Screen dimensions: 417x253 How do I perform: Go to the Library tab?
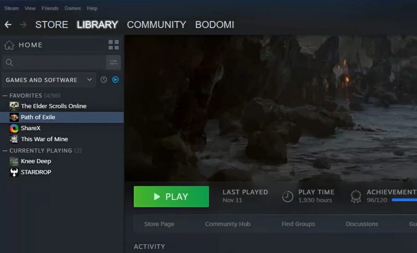point(97,25)
